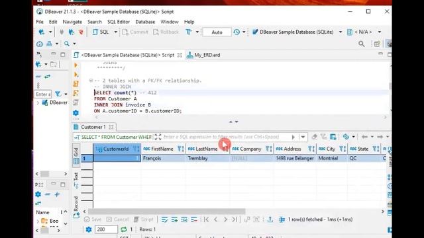Click the Rollback button
Viewport: 424px width, 238px height.
click(166, 32)
